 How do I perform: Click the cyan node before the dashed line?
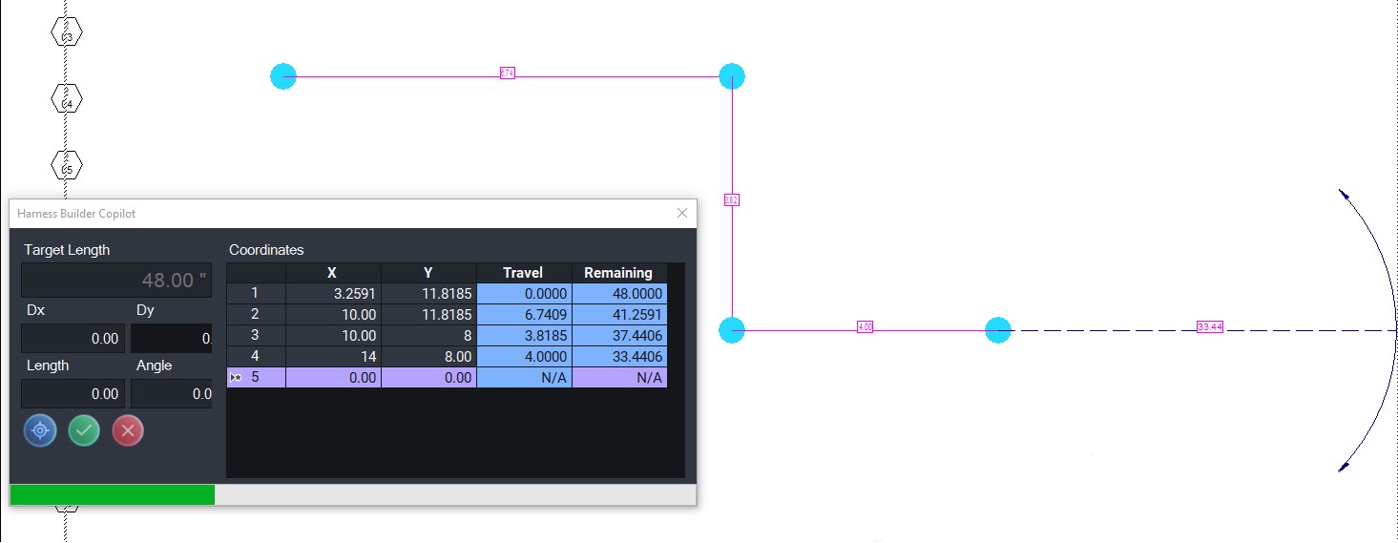(x=997, y=330)
